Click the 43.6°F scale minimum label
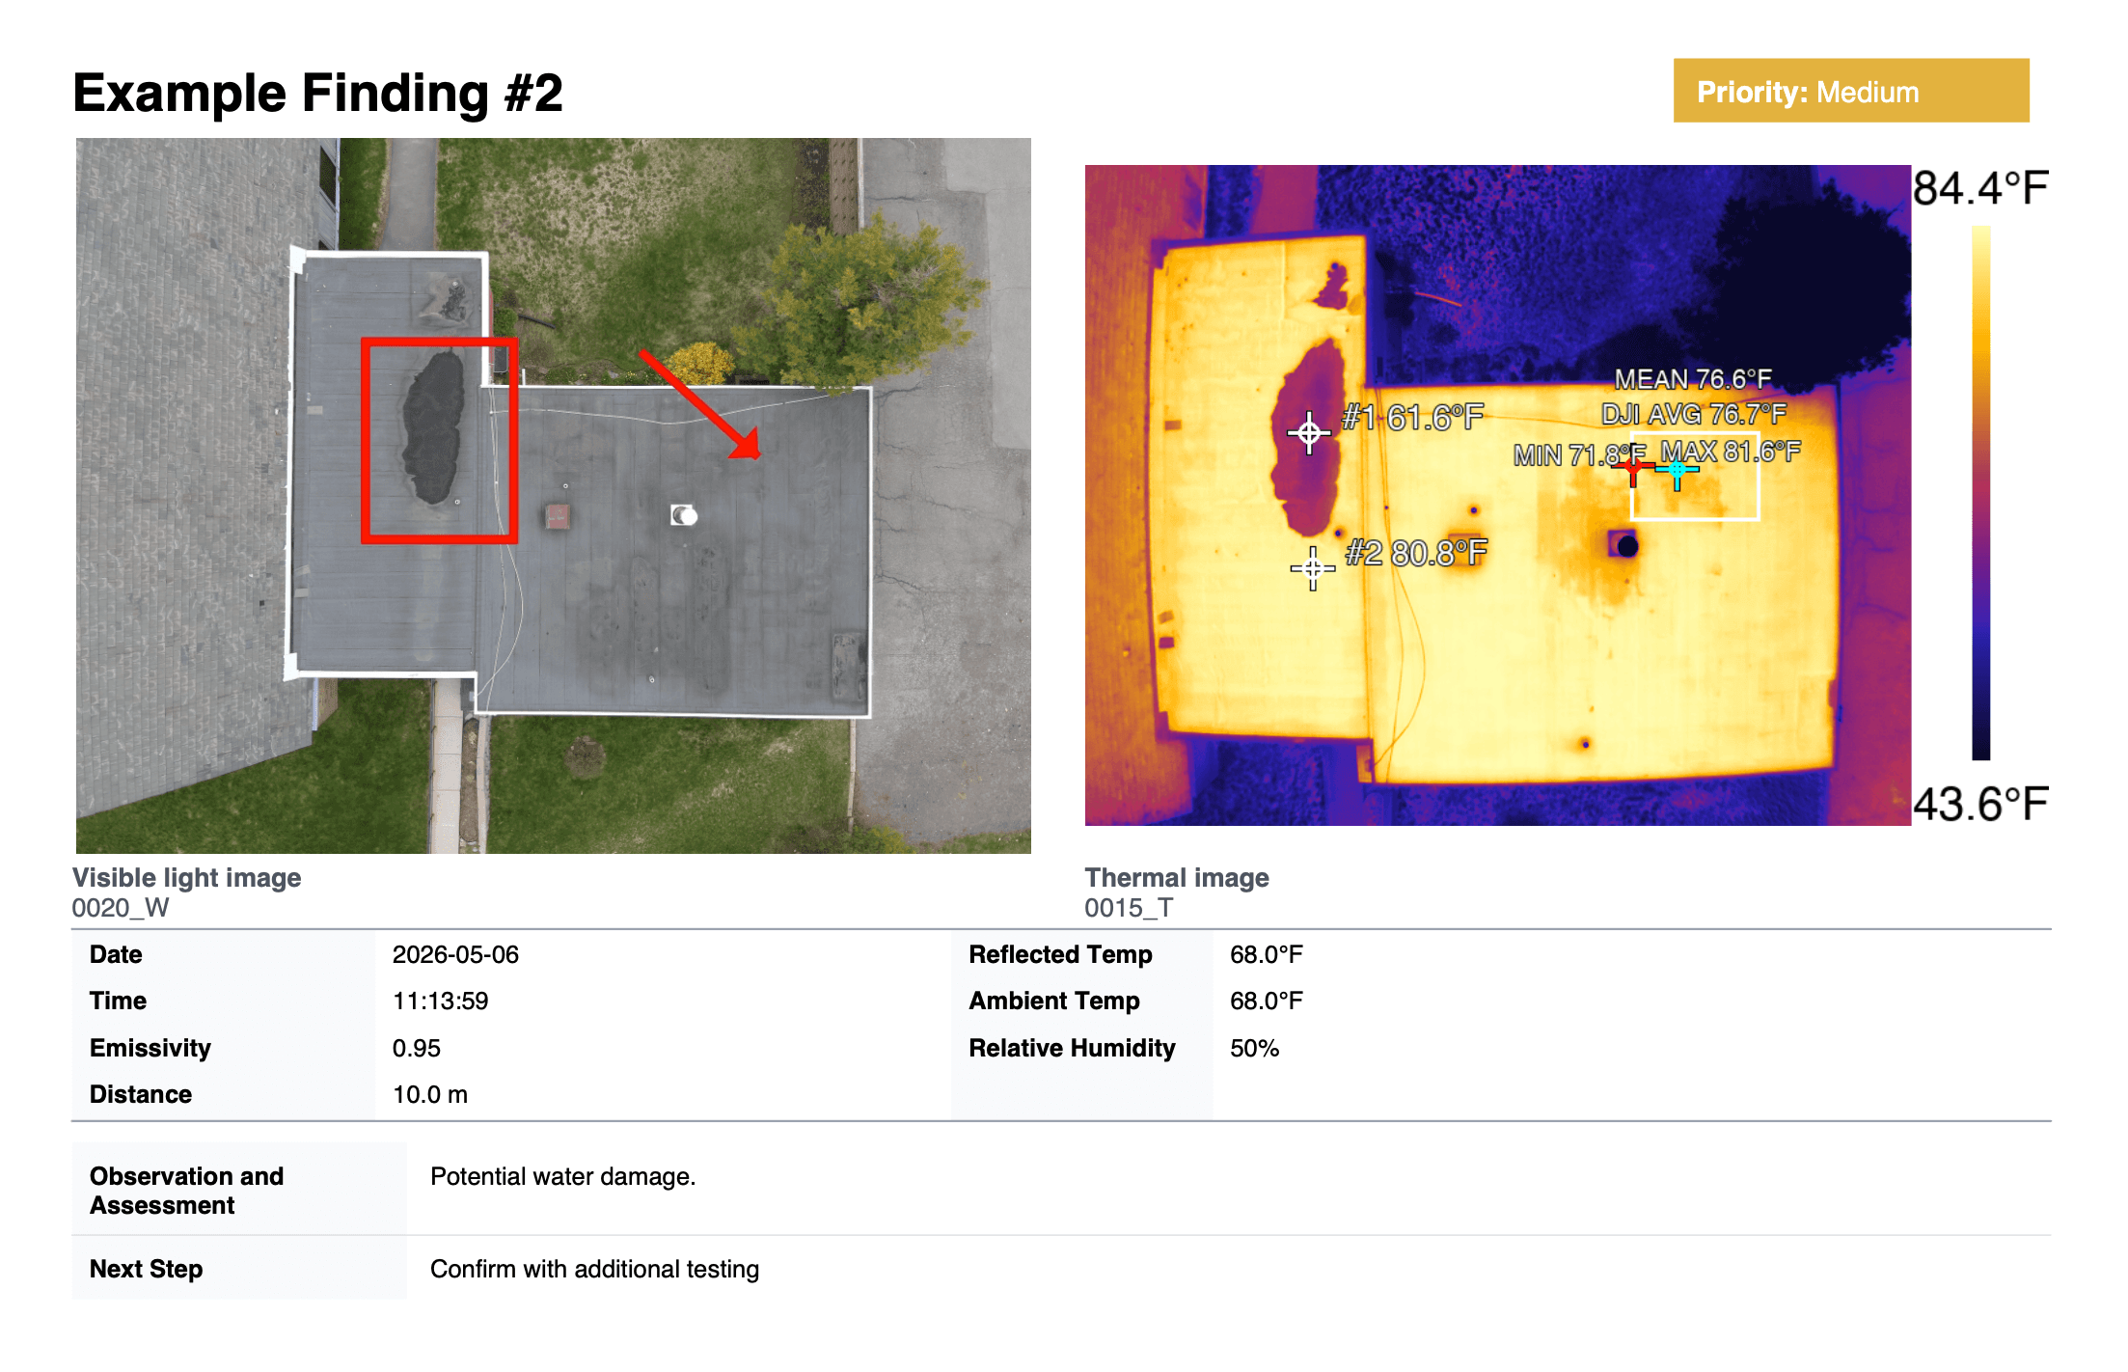 1979,804
